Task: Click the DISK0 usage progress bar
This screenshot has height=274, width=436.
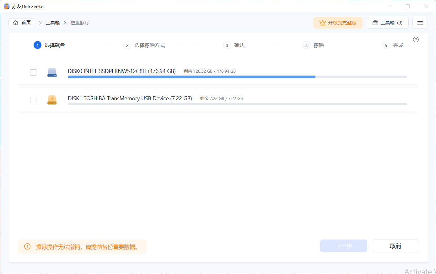Action: (x=237, y=77)
